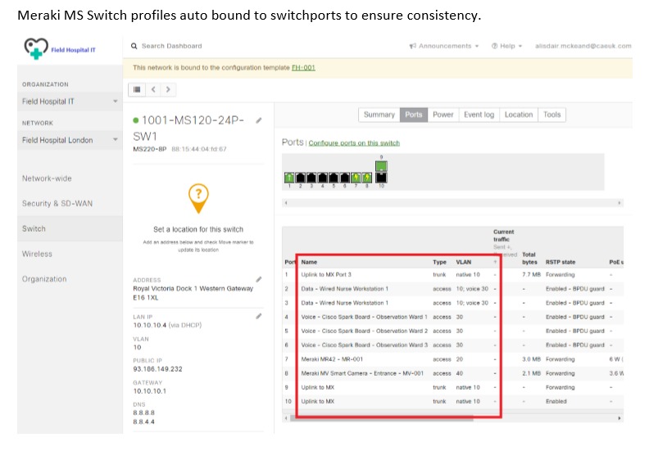
Task: Select the Uplink to MX Port 3 row
Action: pos(452,275)
